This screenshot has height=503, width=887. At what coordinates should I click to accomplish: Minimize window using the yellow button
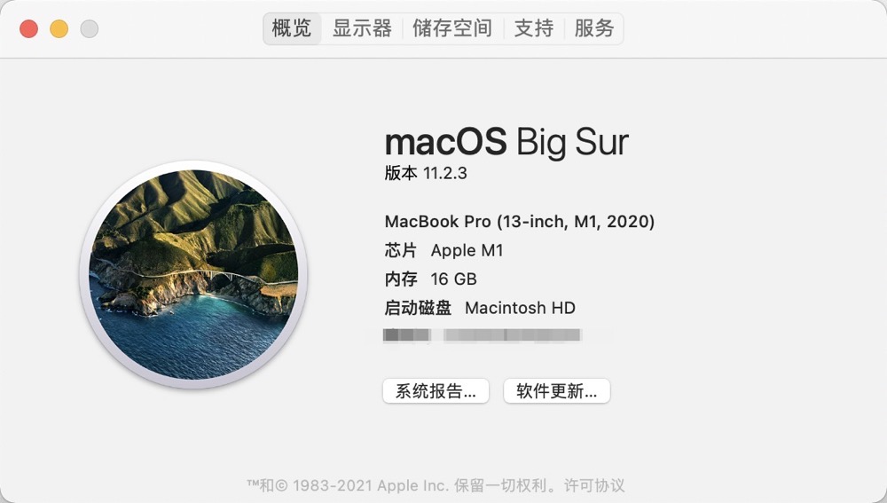coord(59,29)
